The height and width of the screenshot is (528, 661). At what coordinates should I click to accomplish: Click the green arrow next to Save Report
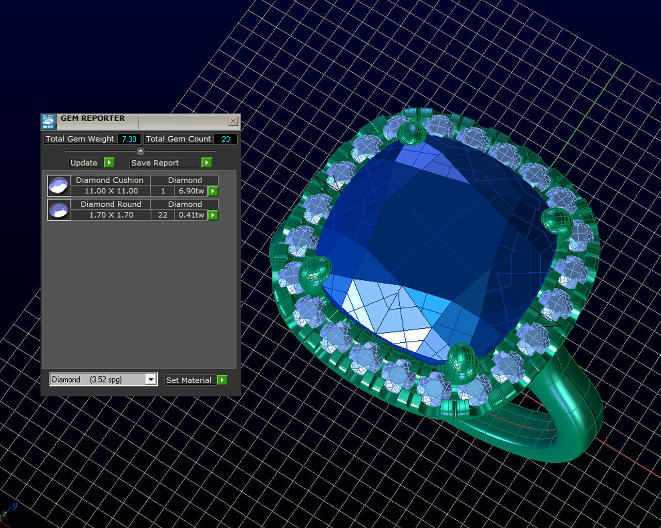point(207,162)
